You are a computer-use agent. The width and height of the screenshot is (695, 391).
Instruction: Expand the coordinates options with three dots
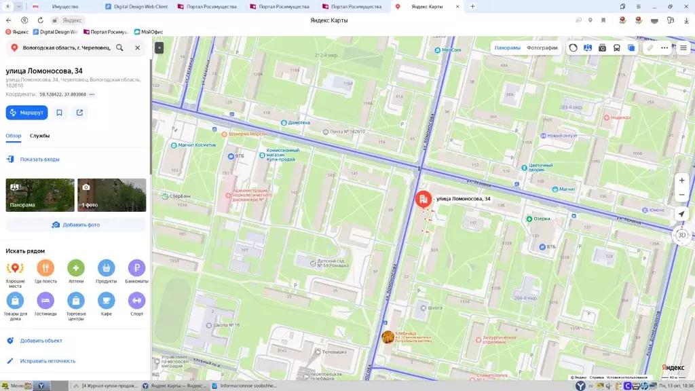point(92,94)
